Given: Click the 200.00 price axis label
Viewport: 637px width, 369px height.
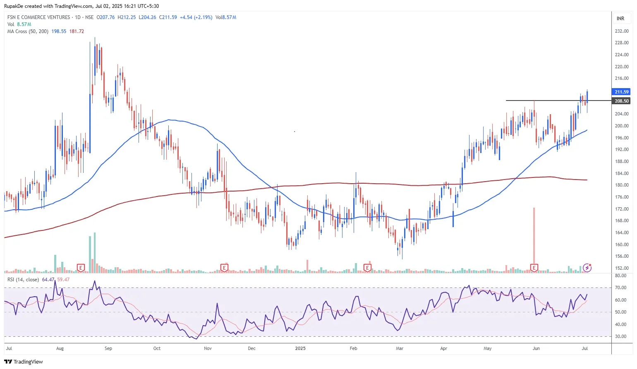Looking at the screenshot, I should pyautogui.click(x=622, y=126).
